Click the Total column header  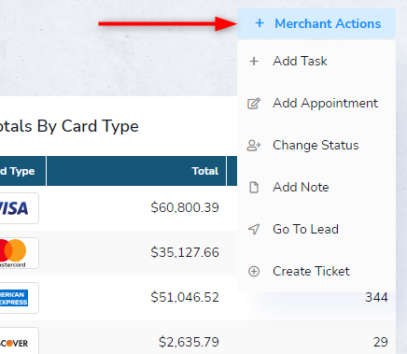136,171
